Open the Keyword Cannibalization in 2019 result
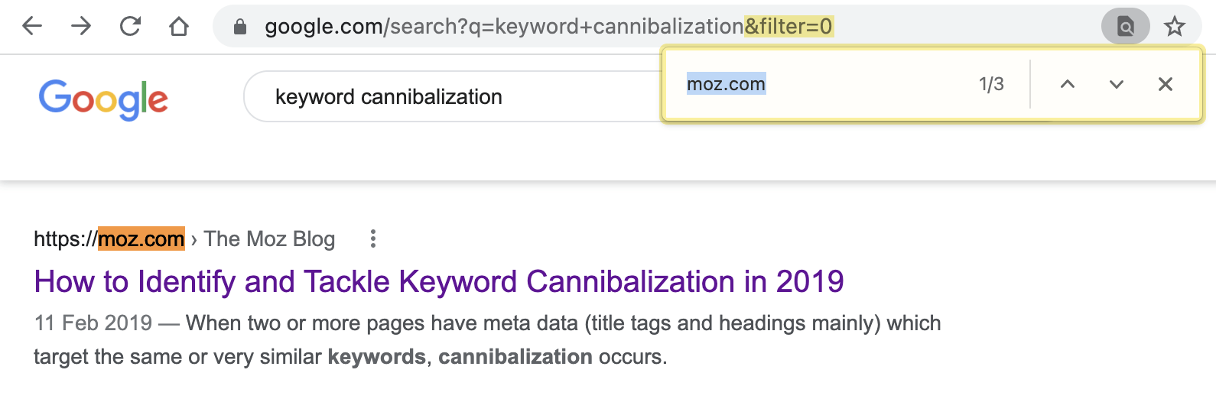The image size is (1216, 399). pos(439,282)
